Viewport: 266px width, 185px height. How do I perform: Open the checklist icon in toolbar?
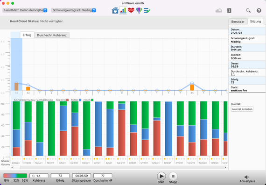point(147,11)
